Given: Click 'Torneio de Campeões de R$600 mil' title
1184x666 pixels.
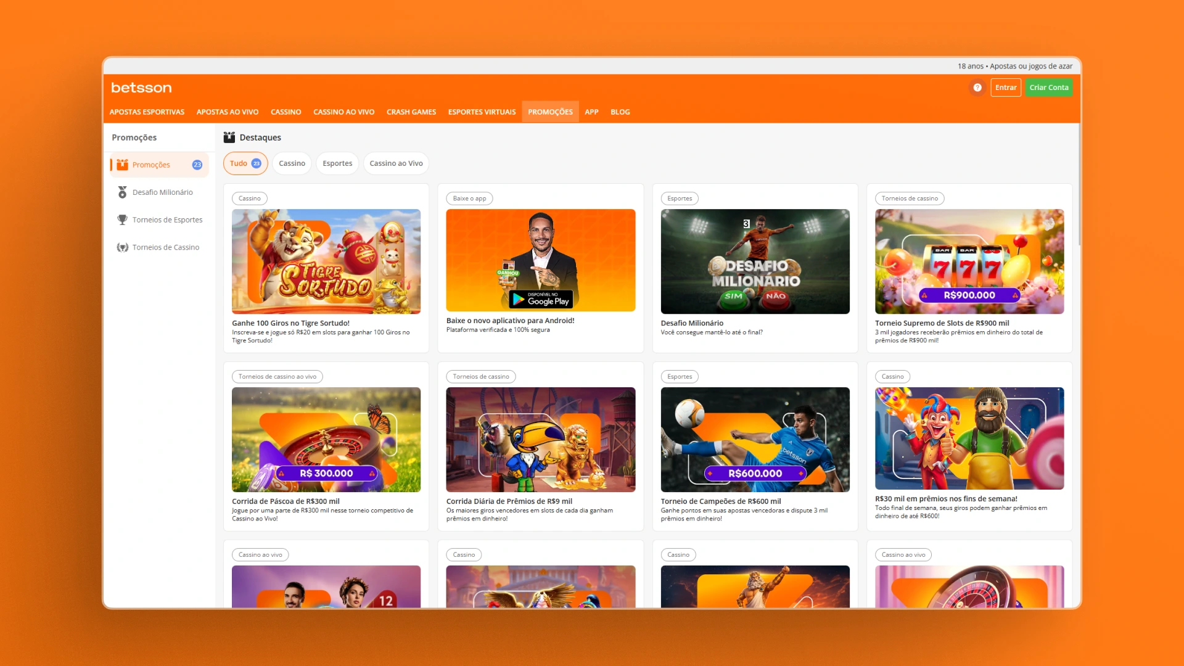Looking at the screenshot, I should (721, 501).
